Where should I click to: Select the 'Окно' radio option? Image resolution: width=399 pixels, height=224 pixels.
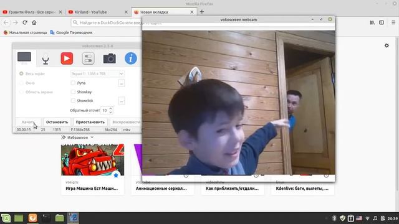(27, 83)
